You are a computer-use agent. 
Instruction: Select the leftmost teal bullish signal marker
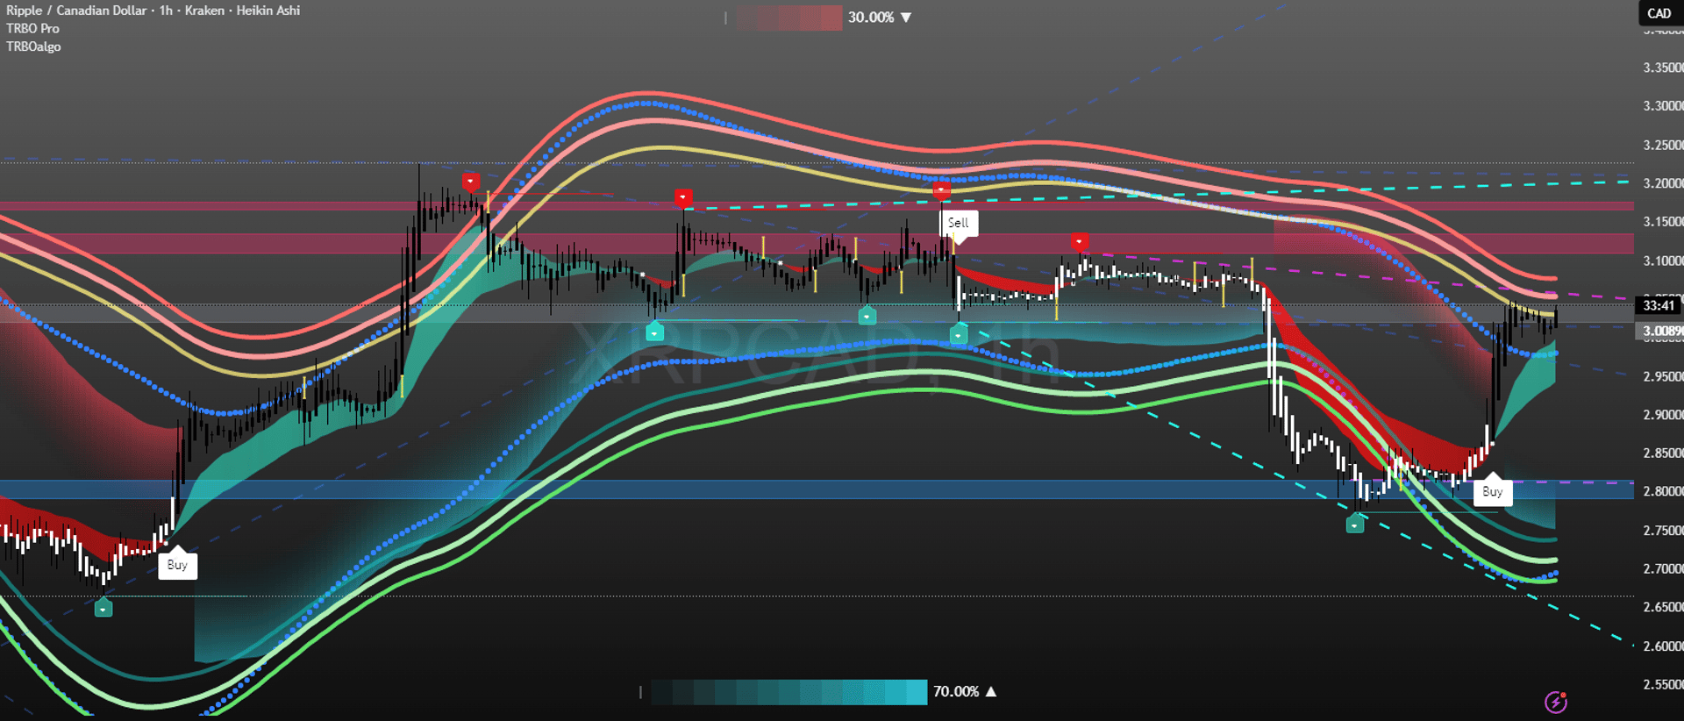click(103, 607)
